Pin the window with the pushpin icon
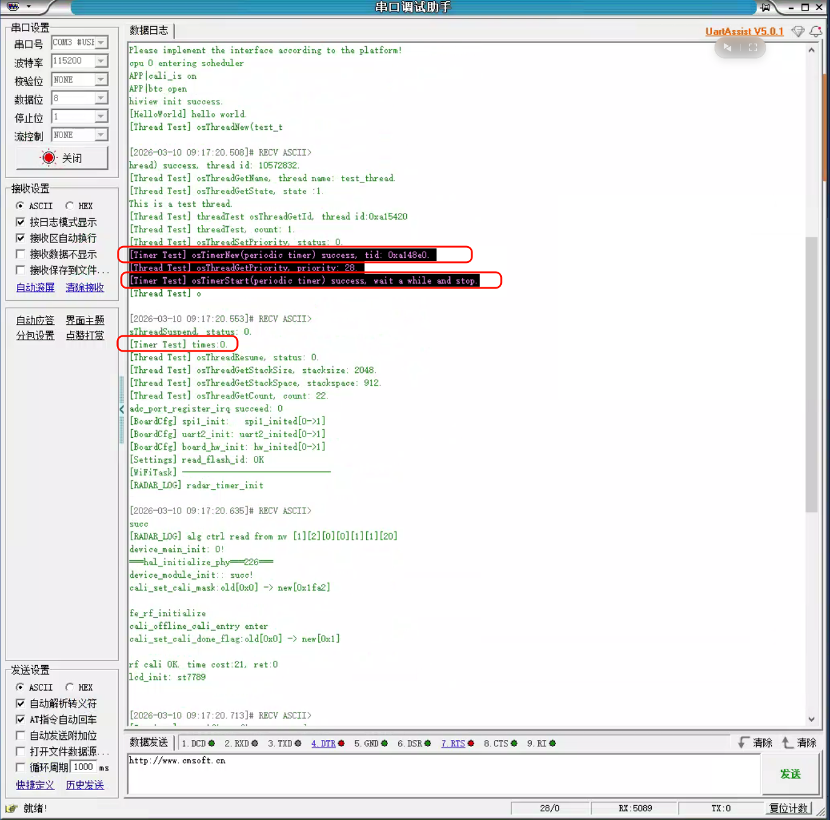Viewport: 830px width, 820px height. 765,7
